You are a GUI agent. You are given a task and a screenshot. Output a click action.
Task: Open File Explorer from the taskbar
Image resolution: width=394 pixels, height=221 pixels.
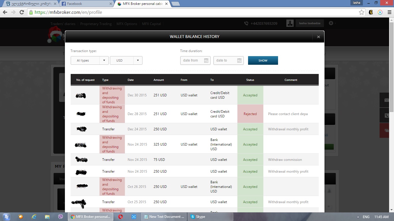coord(47,217)
